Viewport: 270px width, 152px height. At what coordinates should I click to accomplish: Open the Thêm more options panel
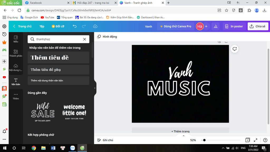[x=16, y=96]
